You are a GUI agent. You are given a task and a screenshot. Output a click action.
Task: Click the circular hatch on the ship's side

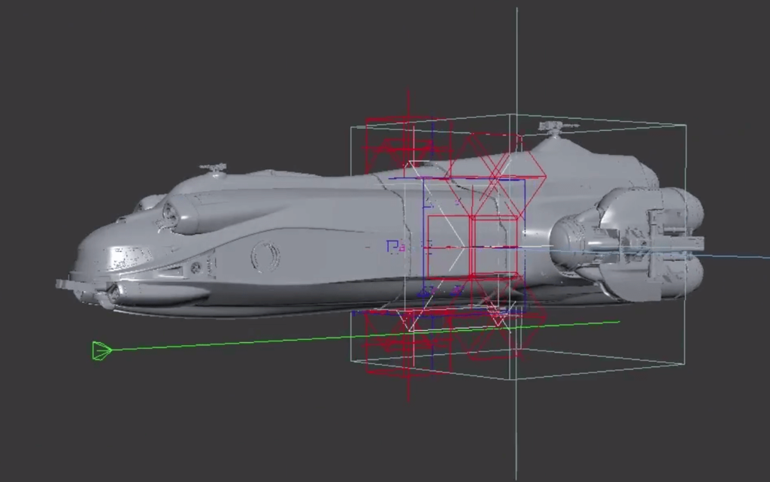point(265,256)
